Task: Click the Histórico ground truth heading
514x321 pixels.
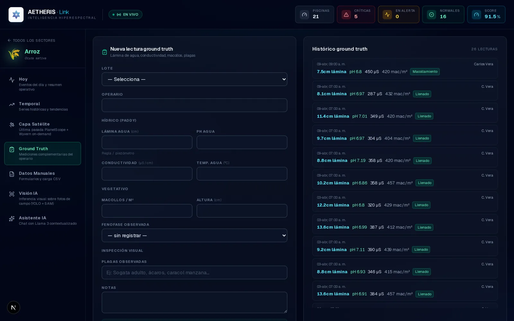Action: tap(340, 49)
